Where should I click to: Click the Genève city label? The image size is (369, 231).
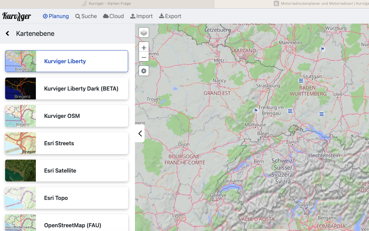(218, 195)
